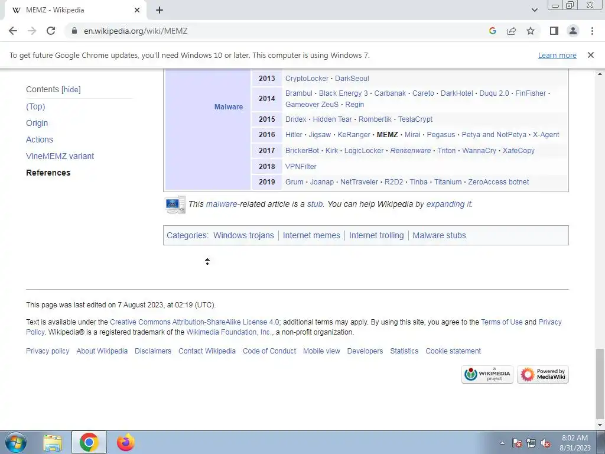Open Windows Start menu orb
Screen dimensions: 605x454
point(16,442)
